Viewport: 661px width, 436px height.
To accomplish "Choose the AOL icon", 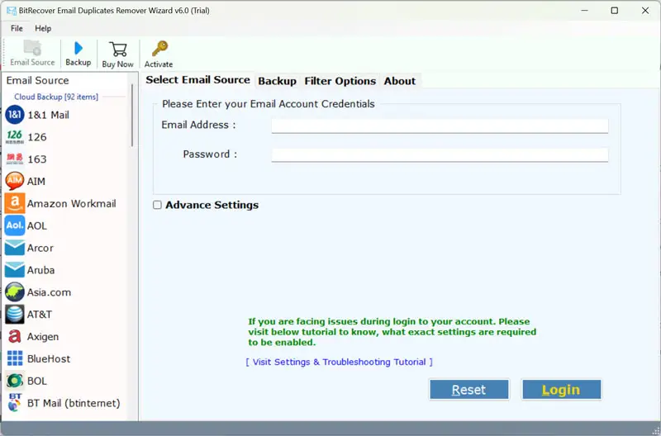I will (x=15, y=225).
